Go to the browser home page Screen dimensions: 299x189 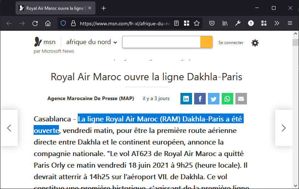tap(48, 23)
